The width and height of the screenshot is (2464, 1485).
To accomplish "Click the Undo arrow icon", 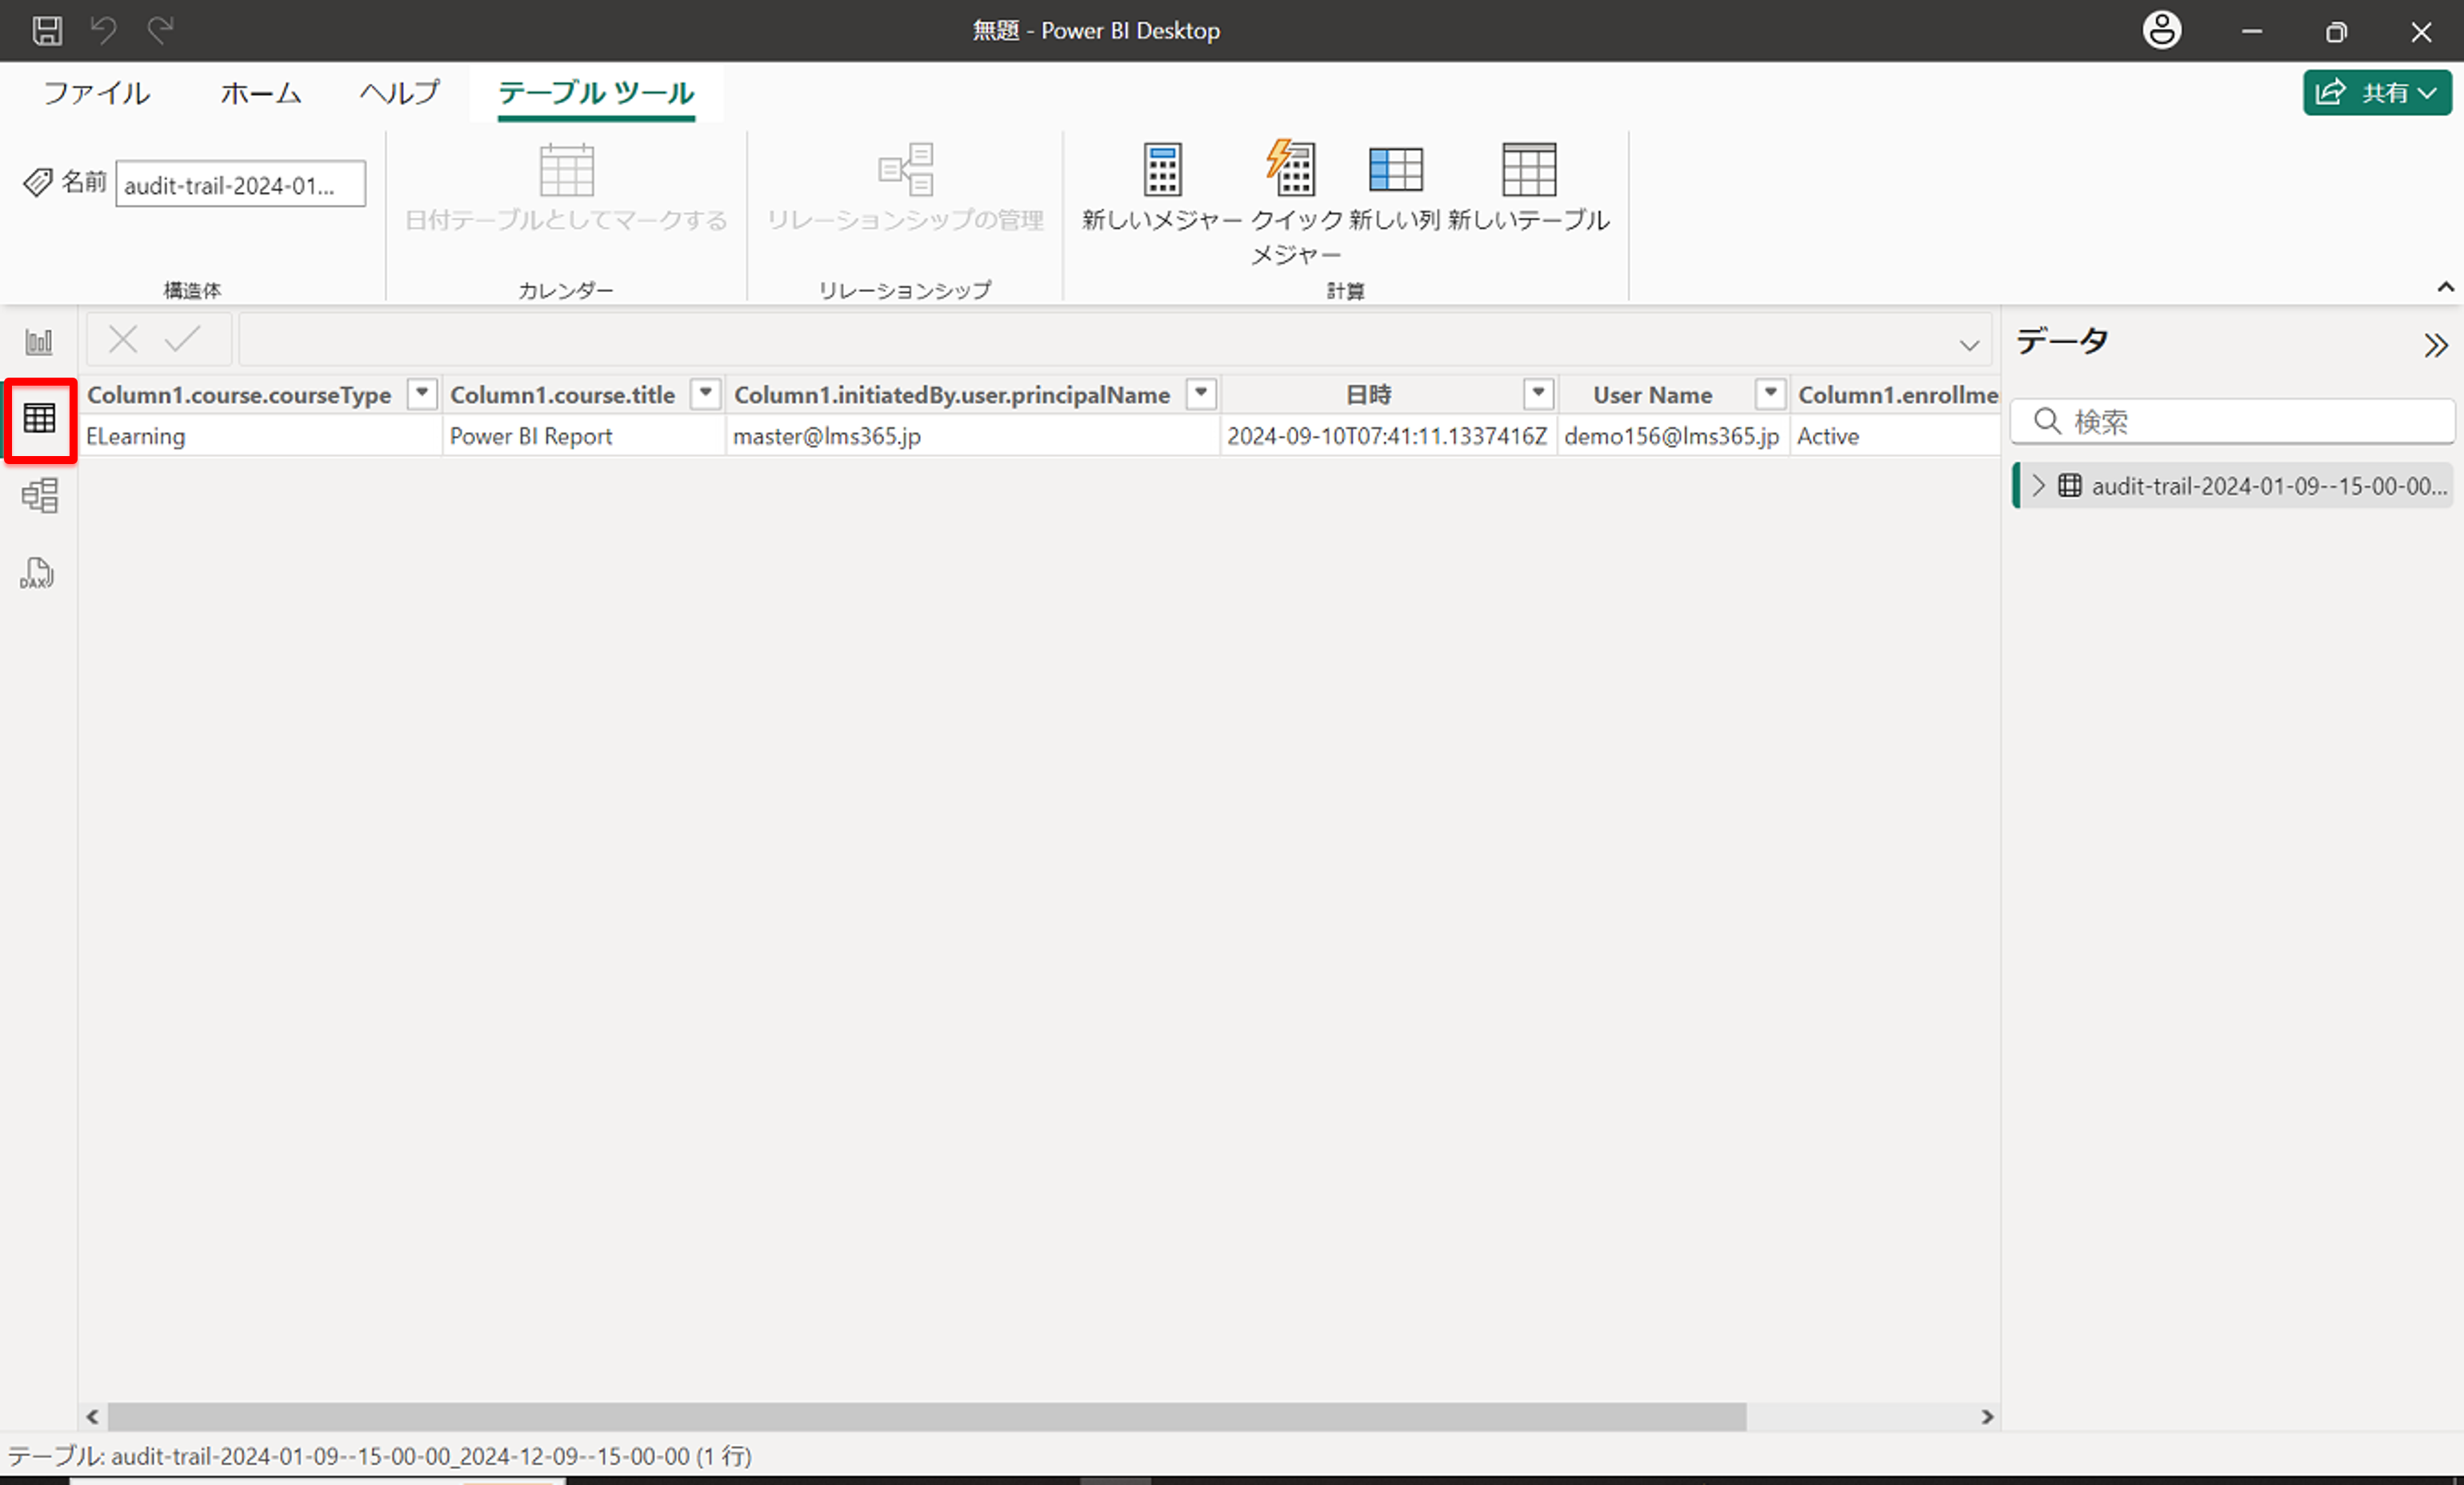I will click(x=103, y=30).
